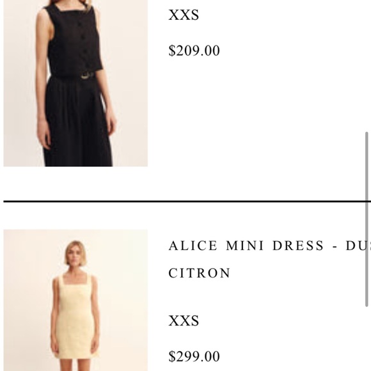The width and height of the screenshot is (371, 371).
Task: Click the $299.00 price
Action: coord(194,356)
